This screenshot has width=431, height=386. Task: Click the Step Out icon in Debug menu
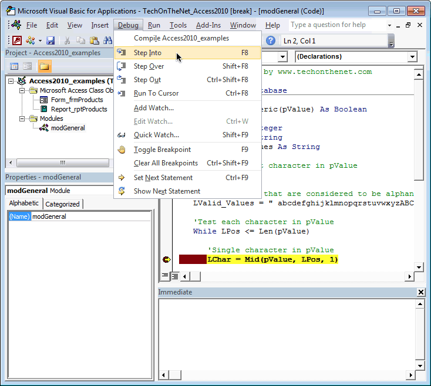coord(122,80)
